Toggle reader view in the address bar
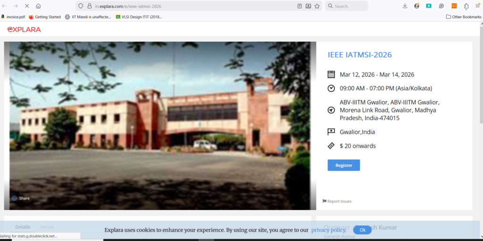 click(x=300, y=6)
